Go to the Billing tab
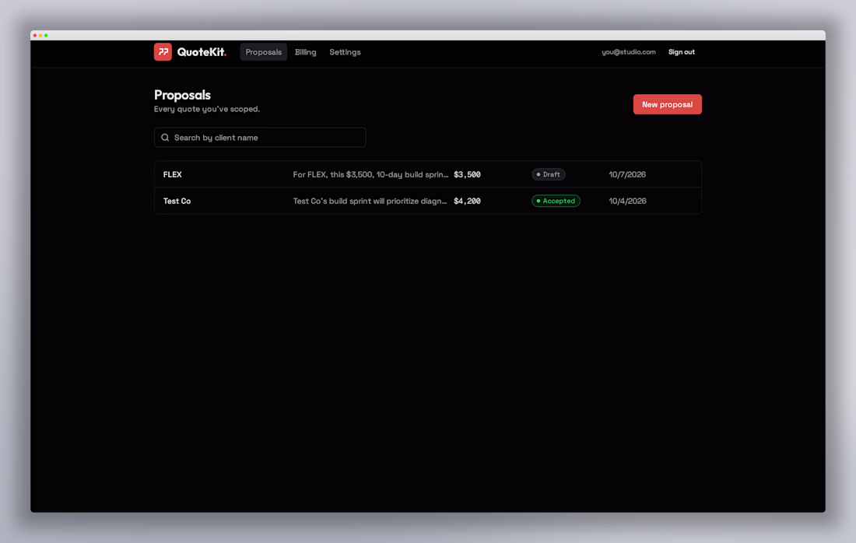 (x=305, y=52)
